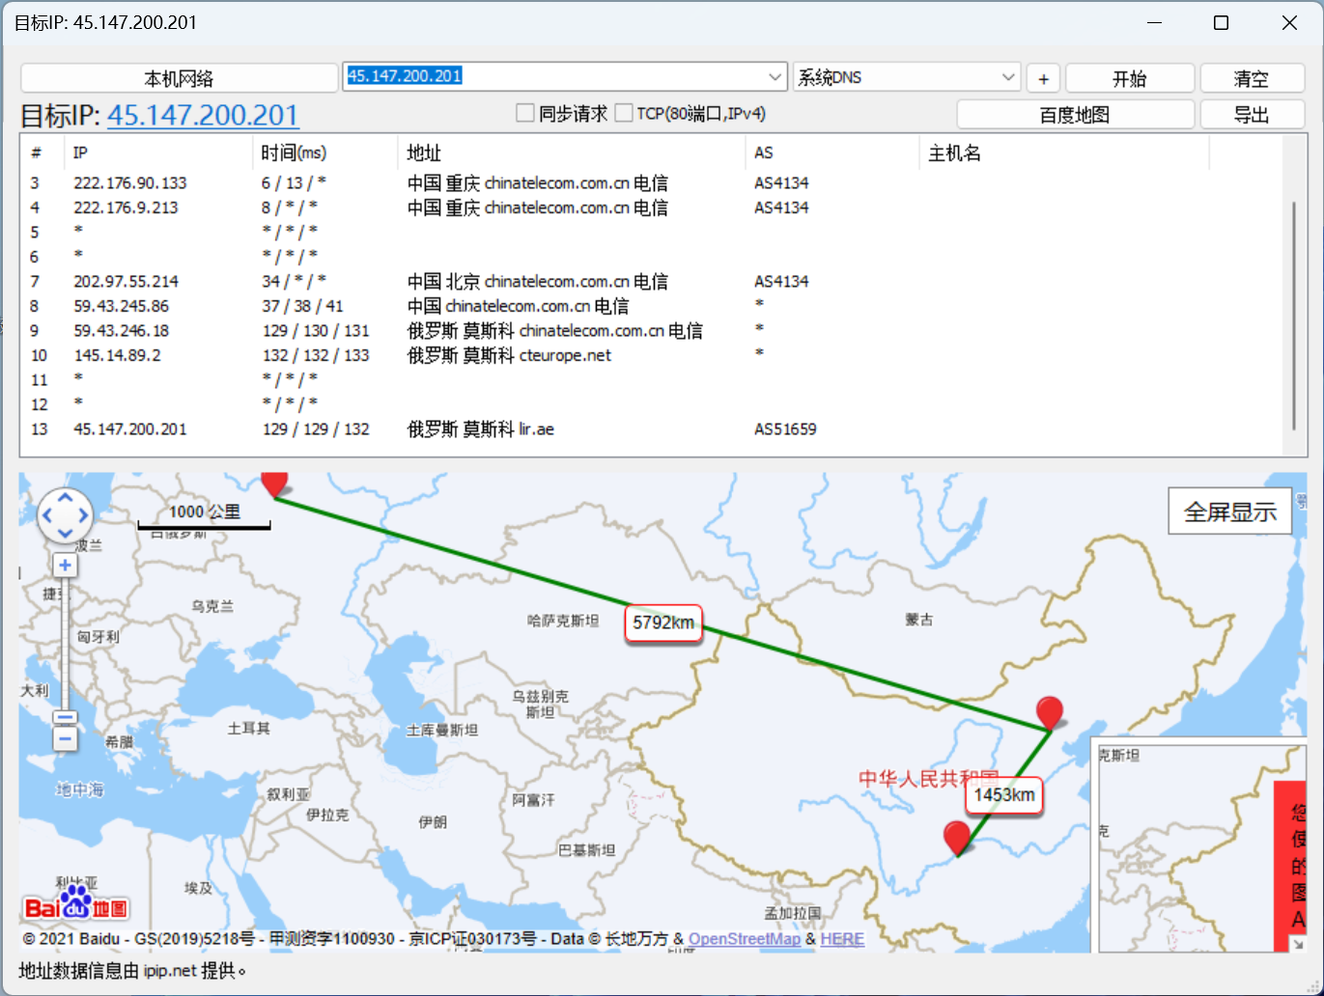Click the "+" icon beside the DNS selector
Viewport: 1324px width, 996px height.
point(1043,78)
